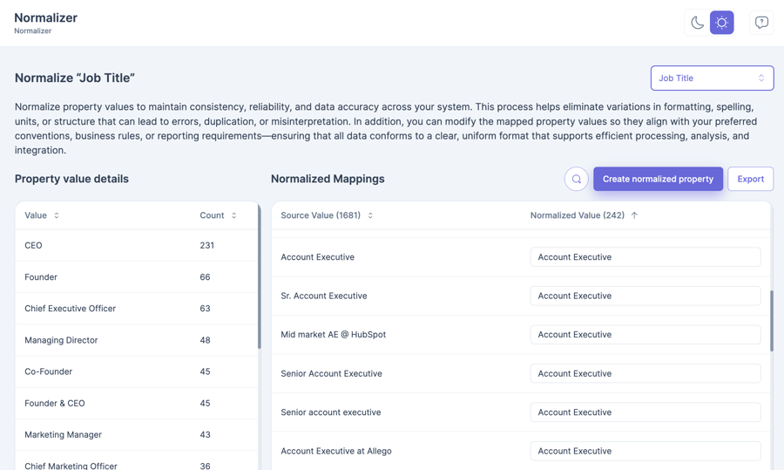Sort by Count column arrows

click(x=233, y=215)
